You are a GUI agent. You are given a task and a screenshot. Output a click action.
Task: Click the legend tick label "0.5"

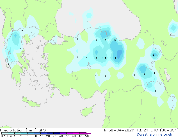[x=10, y=136]
